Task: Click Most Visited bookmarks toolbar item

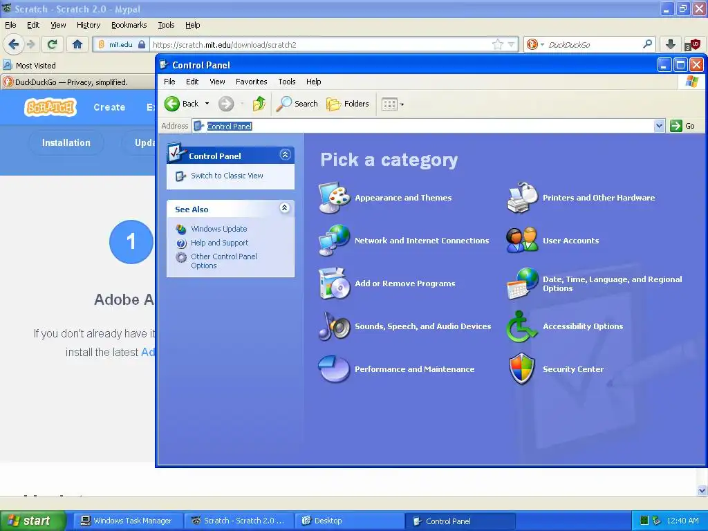Action: pos(30,66)
